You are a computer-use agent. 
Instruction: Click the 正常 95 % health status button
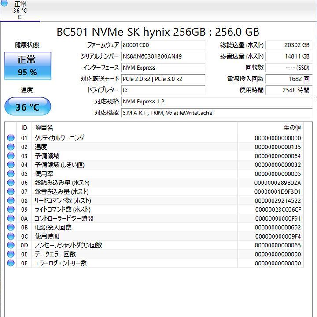click(x=28, y=66)
